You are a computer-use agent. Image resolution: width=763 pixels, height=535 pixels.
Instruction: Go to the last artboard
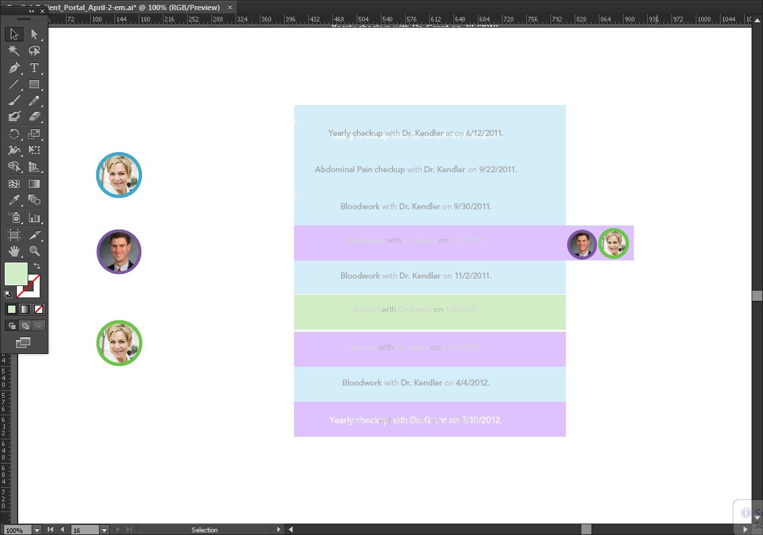[129, 530]
